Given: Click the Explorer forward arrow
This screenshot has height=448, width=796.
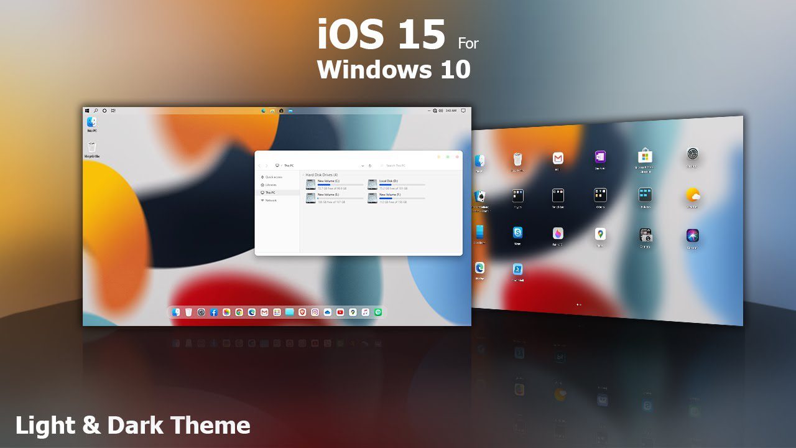Looking at the screenshot, I should pos(266,166).
